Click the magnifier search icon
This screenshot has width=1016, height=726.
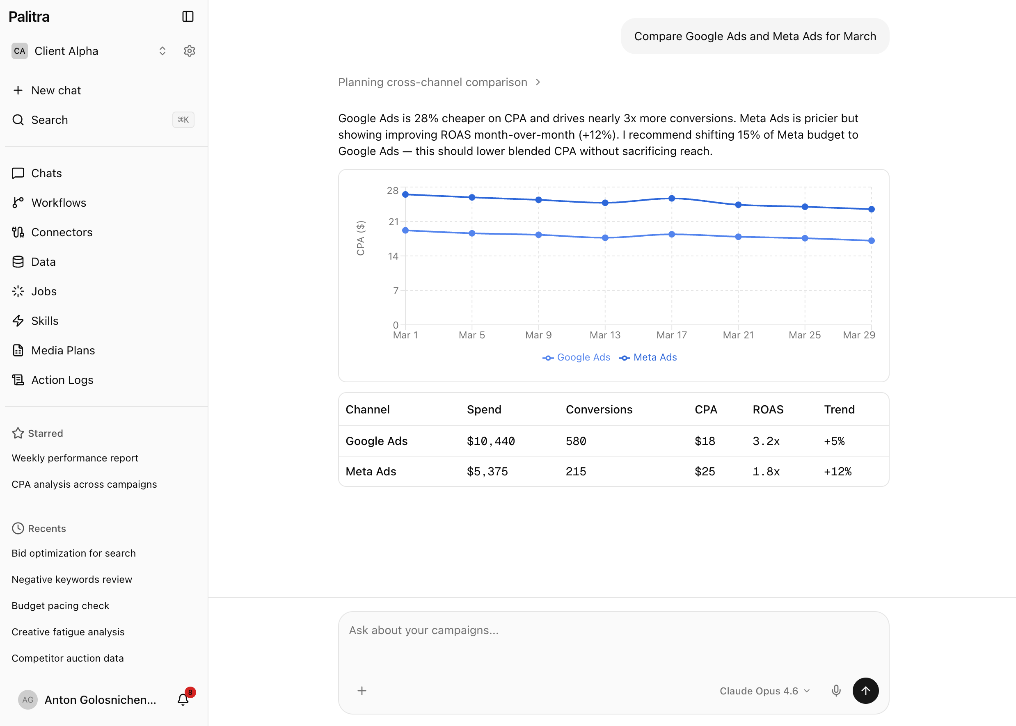click(x=18, y=120)
